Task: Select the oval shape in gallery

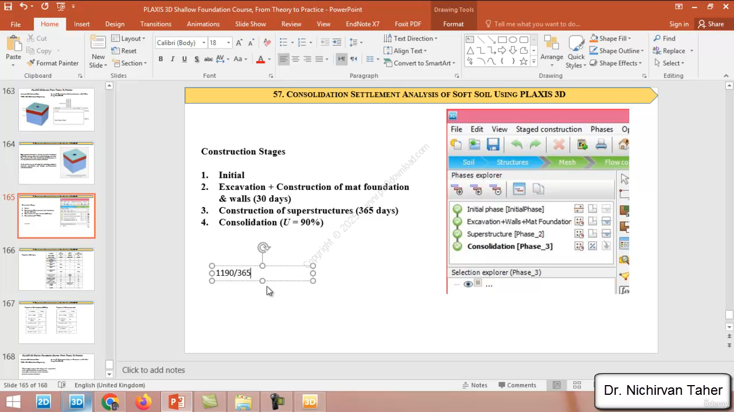Action: coord(513,39)
